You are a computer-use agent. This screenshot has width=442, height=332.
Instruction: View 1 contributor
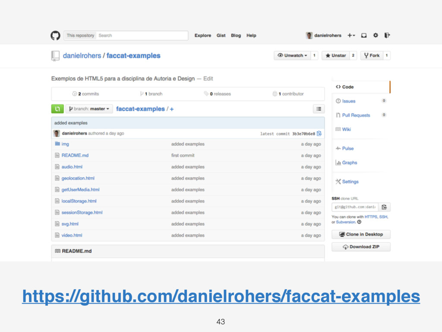point(288,94)
